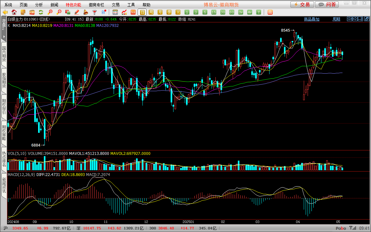
Task: Switch to 3-minute period
Action: (x=196, y=12)
